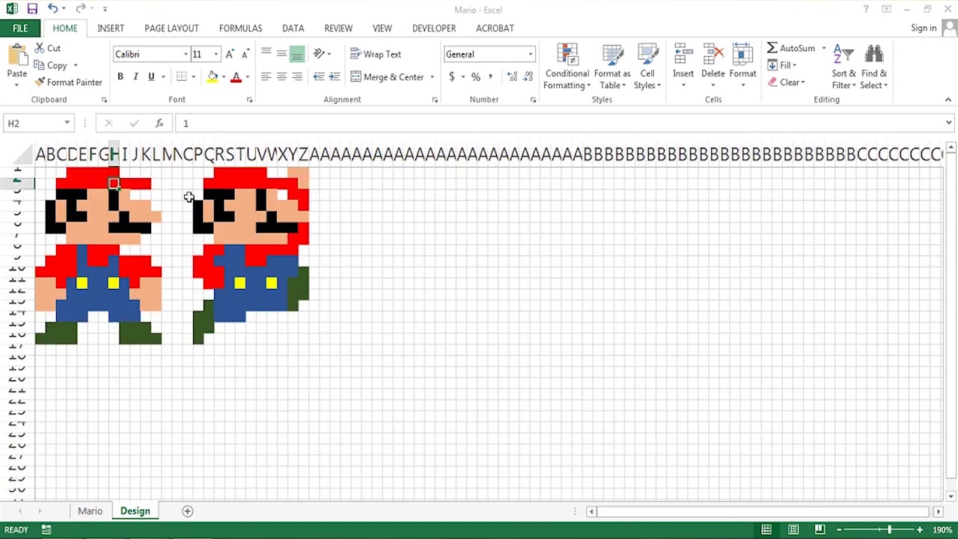Switch to the FORMULAS tab
The width and height of the screenshot is (958, 539).
pyautogui.click(x=240, y=28)
